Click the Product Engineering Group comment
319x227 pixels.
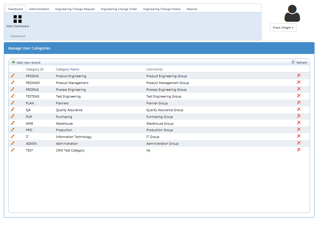pos(166,76)
